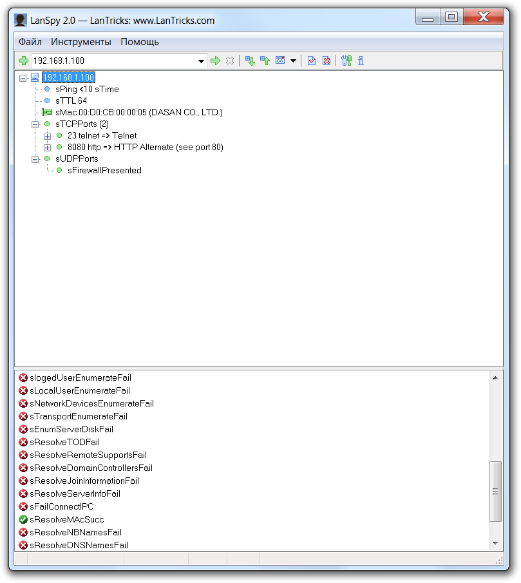Click the green bullet icon beside sFirewallPresented
The image size is (521, 583).
coord(59,170)
